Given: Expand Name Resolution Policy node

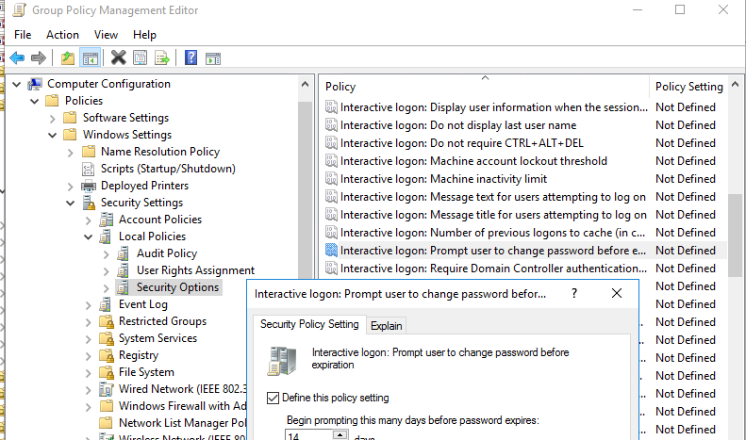Looking at the screenshot, I should point(71,153).
